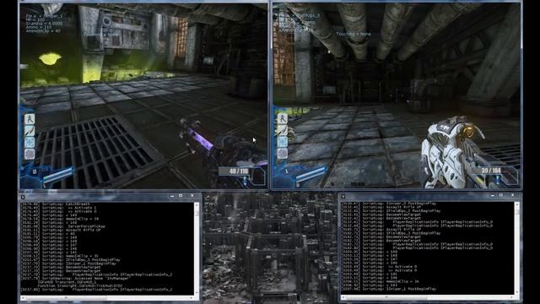540x304 pixels.
Task: Select the sprint ability icon in right game window
Action: click(x=283, y=119)
